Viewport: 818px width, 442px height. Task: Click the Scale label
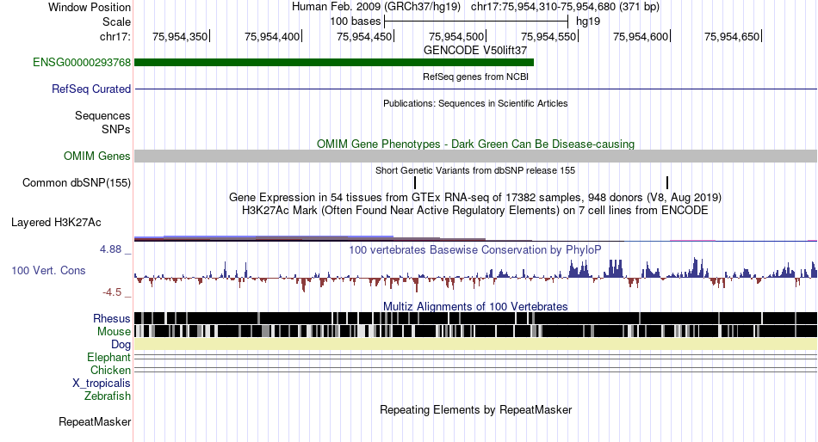(116, 21)
